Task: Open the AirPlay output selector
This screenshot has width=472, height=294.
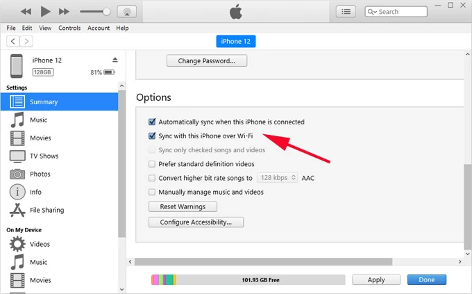Action: (x=126, y=12)
